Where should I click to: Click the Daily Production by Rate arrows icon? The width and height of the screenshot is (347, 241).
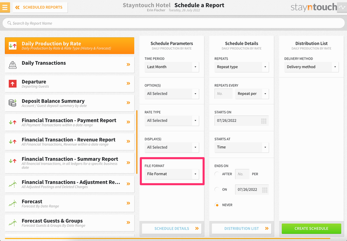coord(12,46)
